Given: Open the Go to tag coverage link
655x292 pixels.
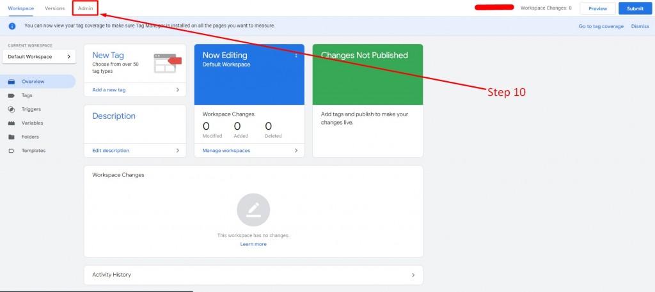Looking at the screenshot, I should (x=601, y=26).
